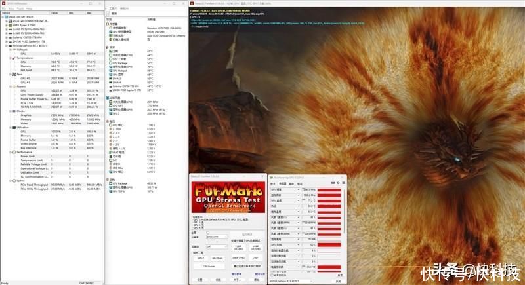The width and height of the screenshot is (525, 285).
Task: Click the 重置 button in GPU-Z
Action: (x=339, y=275)
